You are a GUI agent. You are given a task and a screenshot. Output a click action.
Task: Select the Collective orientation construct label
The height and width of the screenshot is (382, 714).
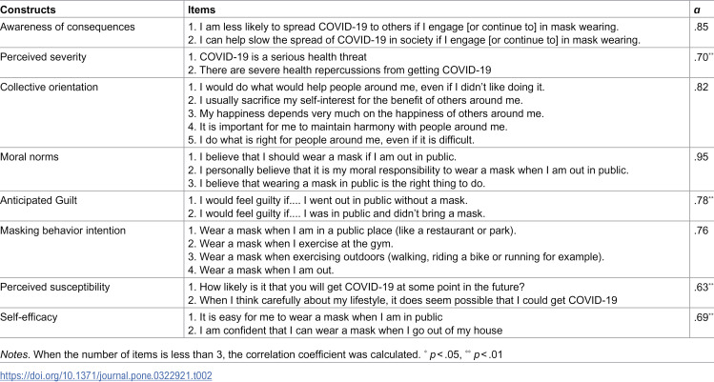click(x=50, y=87)
